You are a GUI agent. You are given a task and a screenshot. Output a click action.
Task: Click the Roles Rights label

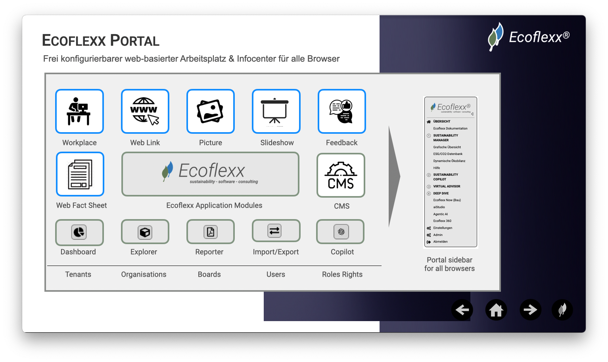tap(342, 275)
